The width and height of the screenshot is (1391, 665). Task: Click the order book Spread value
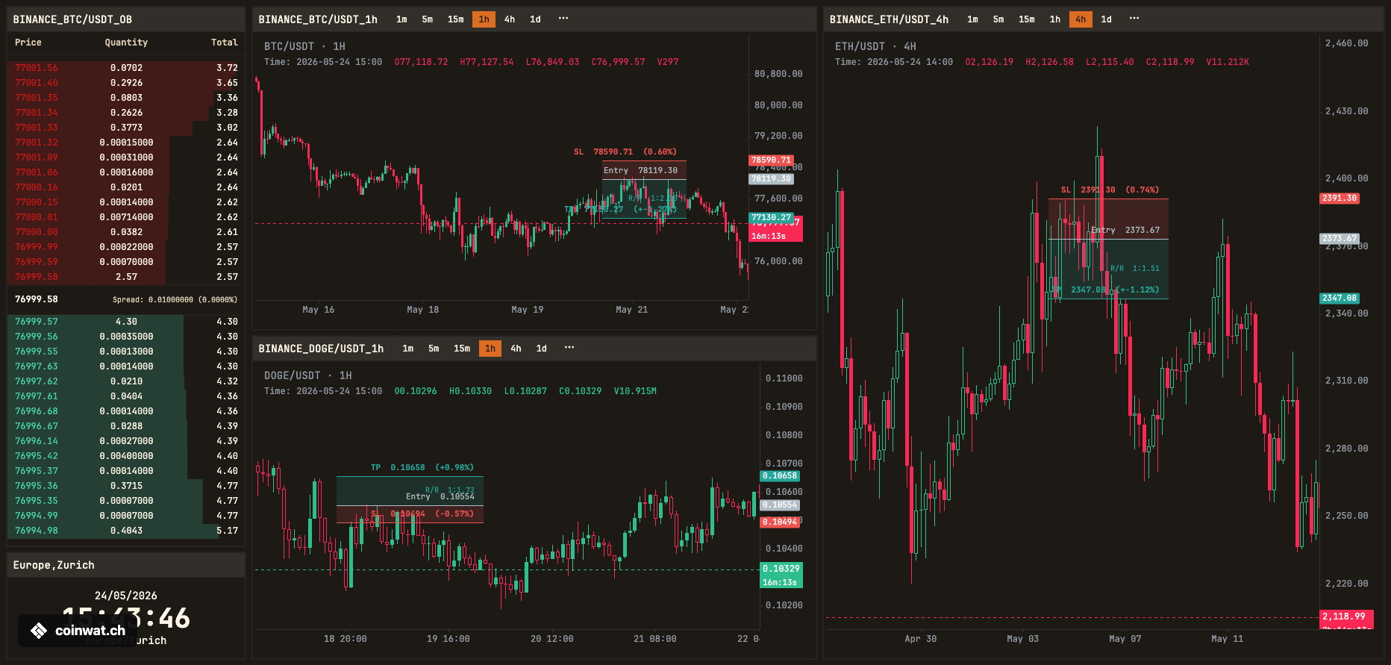175,300
